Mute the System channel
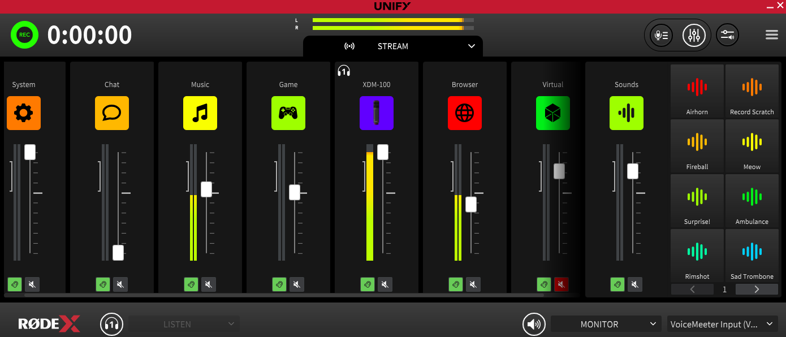 [32, 284]
